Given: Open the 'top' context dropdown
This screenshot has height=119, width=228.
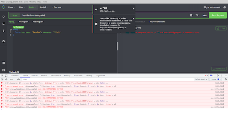Looking at the screenshot, I should [12, 79].
